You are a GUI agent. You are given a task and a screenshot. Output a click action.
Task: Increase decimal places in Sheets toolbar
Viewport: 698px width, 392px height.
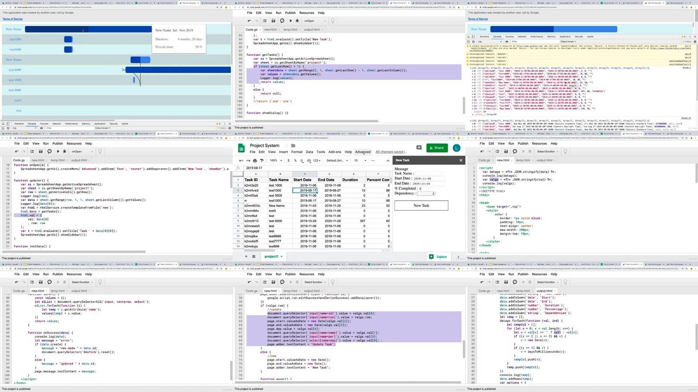pos(308,160)
